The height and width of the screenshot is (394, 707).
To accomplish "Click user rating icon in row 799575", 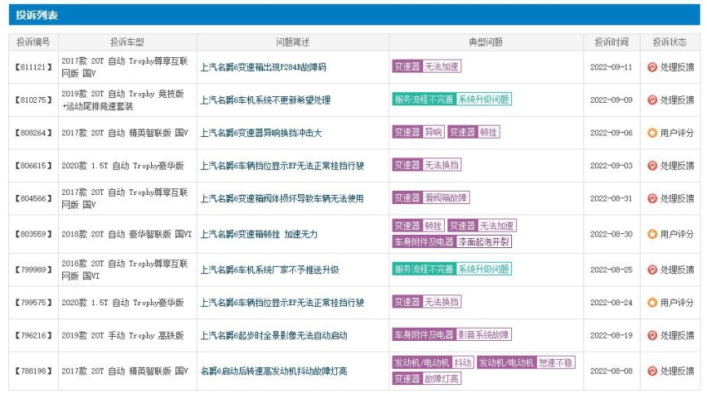I will tap(652, 303).
